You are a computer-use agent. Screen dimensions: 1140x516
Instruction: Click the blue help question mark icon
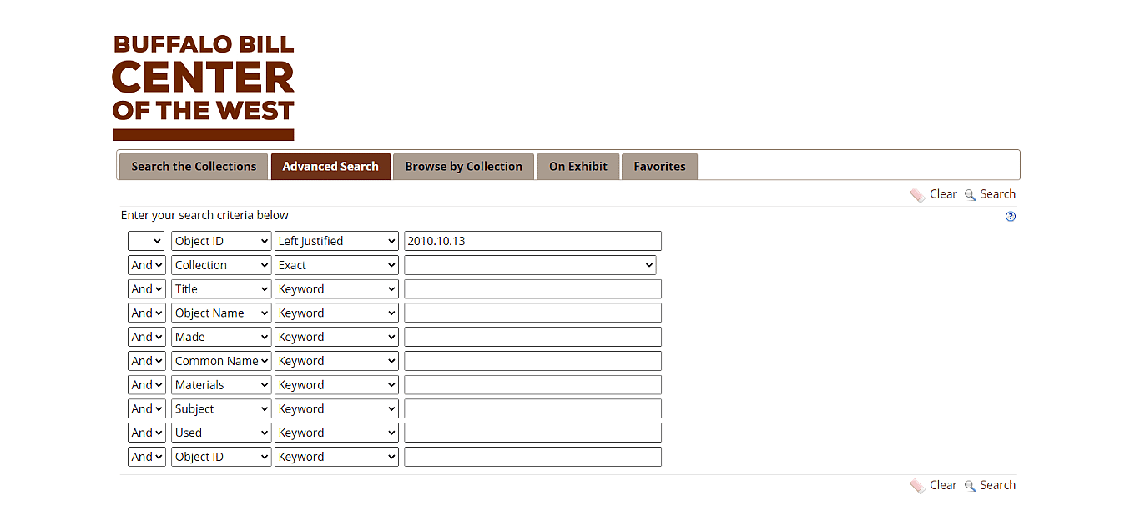click(x=1011, y=217)
